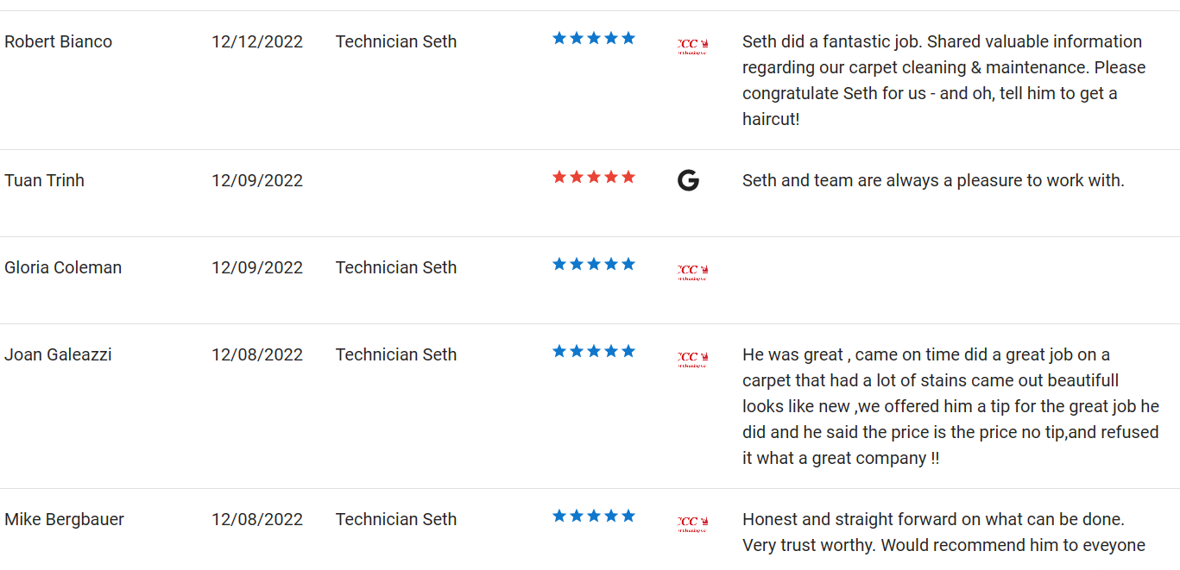Select reviewer name Robert Bianco

pyautogui.click(x=58, y=41)
